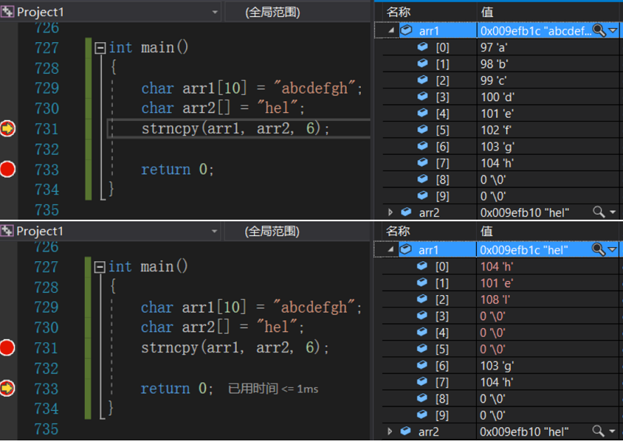Click the "abcdefgh" string literal in top editor
The height and width of the screenshot is (441, 623).
pyautogui.click(x=313, y=88)
